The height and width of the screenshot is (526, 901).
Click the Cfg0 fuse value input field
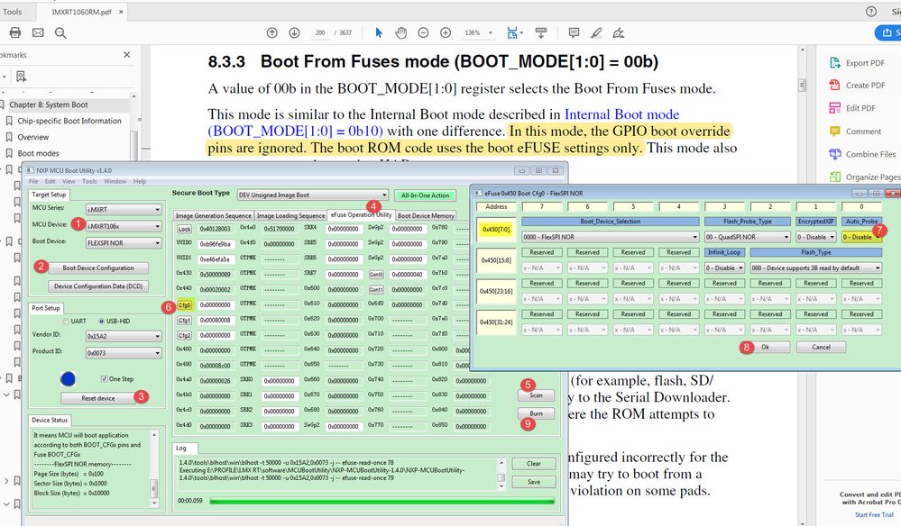point(216,305)
